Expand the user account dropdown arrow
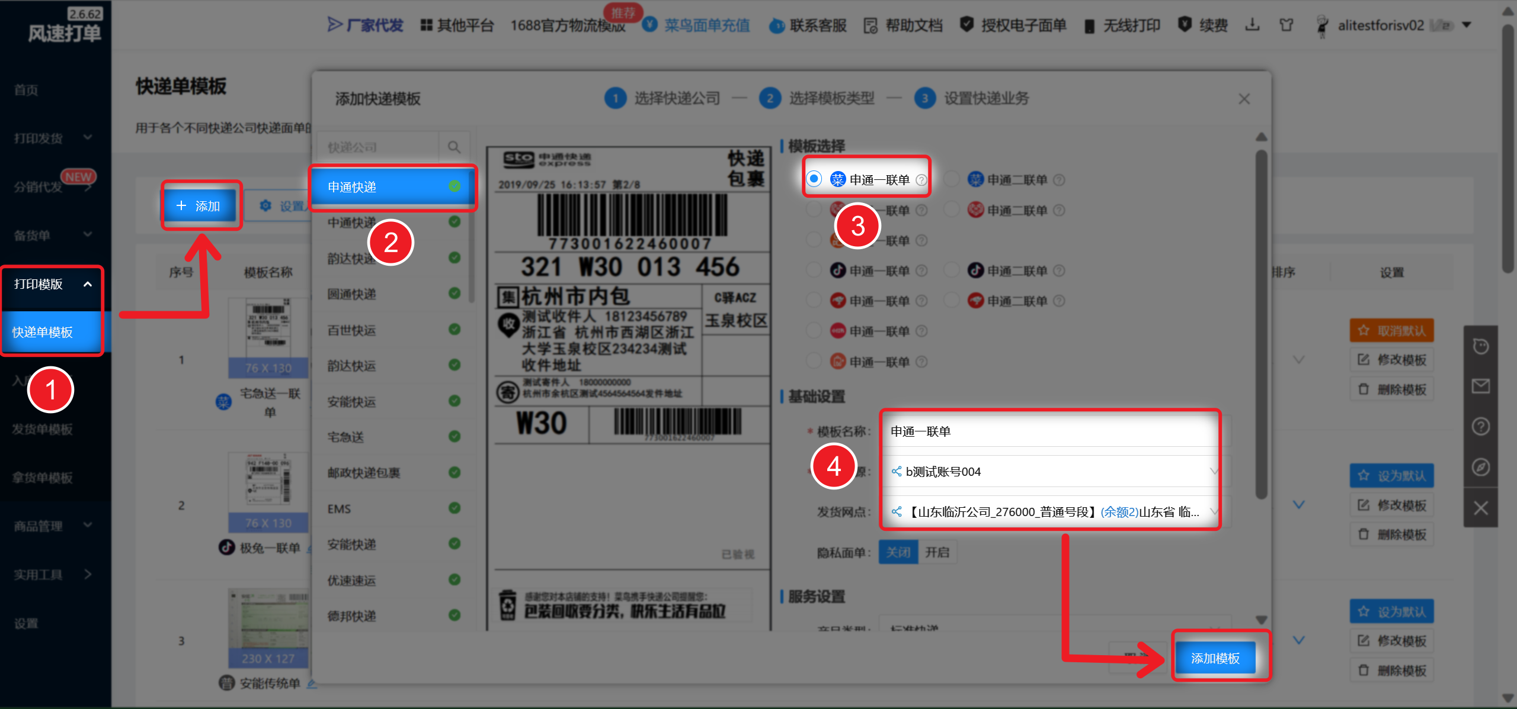This screenshot has width=1517, height=709. pyautogui.click(x=1467, y=25)
